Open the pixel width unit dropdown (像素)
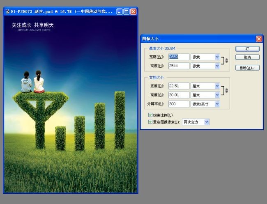 pos(205,57)
